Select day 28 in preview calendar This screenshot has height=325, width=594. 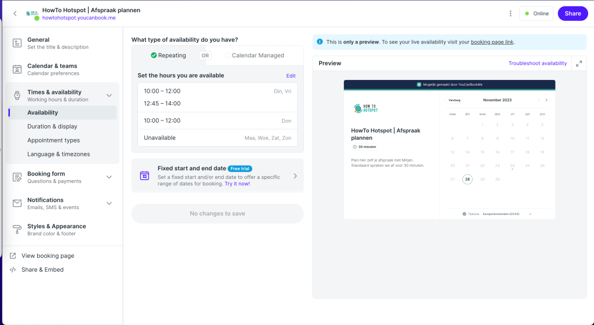(468, 180)
